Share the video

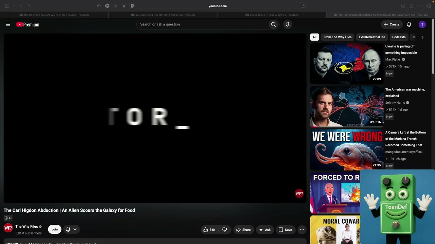click(243, 230)
